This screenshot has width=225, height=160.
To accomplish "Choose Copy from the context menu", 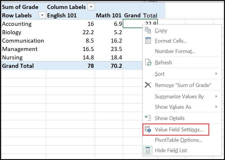I will tap(182, 30).
